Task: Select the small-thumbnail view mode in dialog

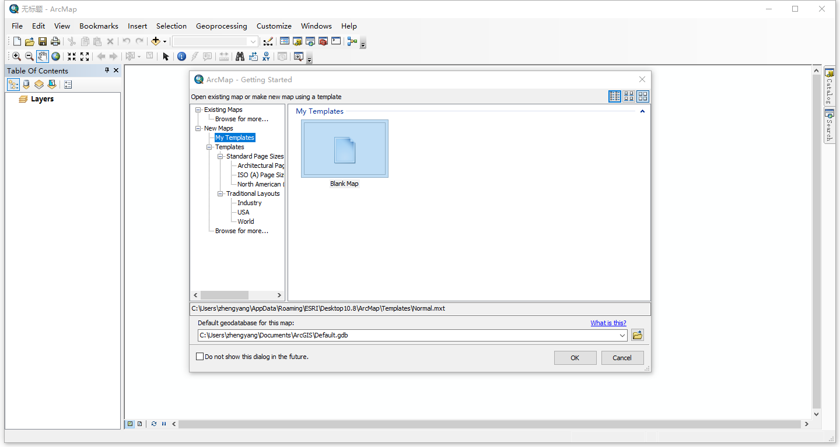Action: (x=615, y=96)
